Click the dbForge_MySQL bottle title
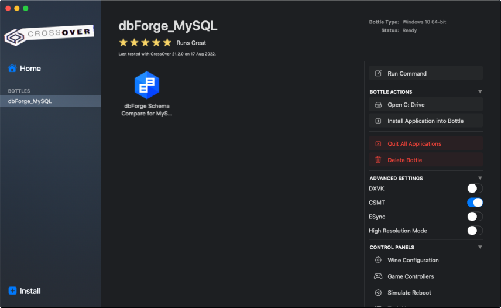Image resolution: width=501 pixels, height=308 pixels. click(168, 26)
